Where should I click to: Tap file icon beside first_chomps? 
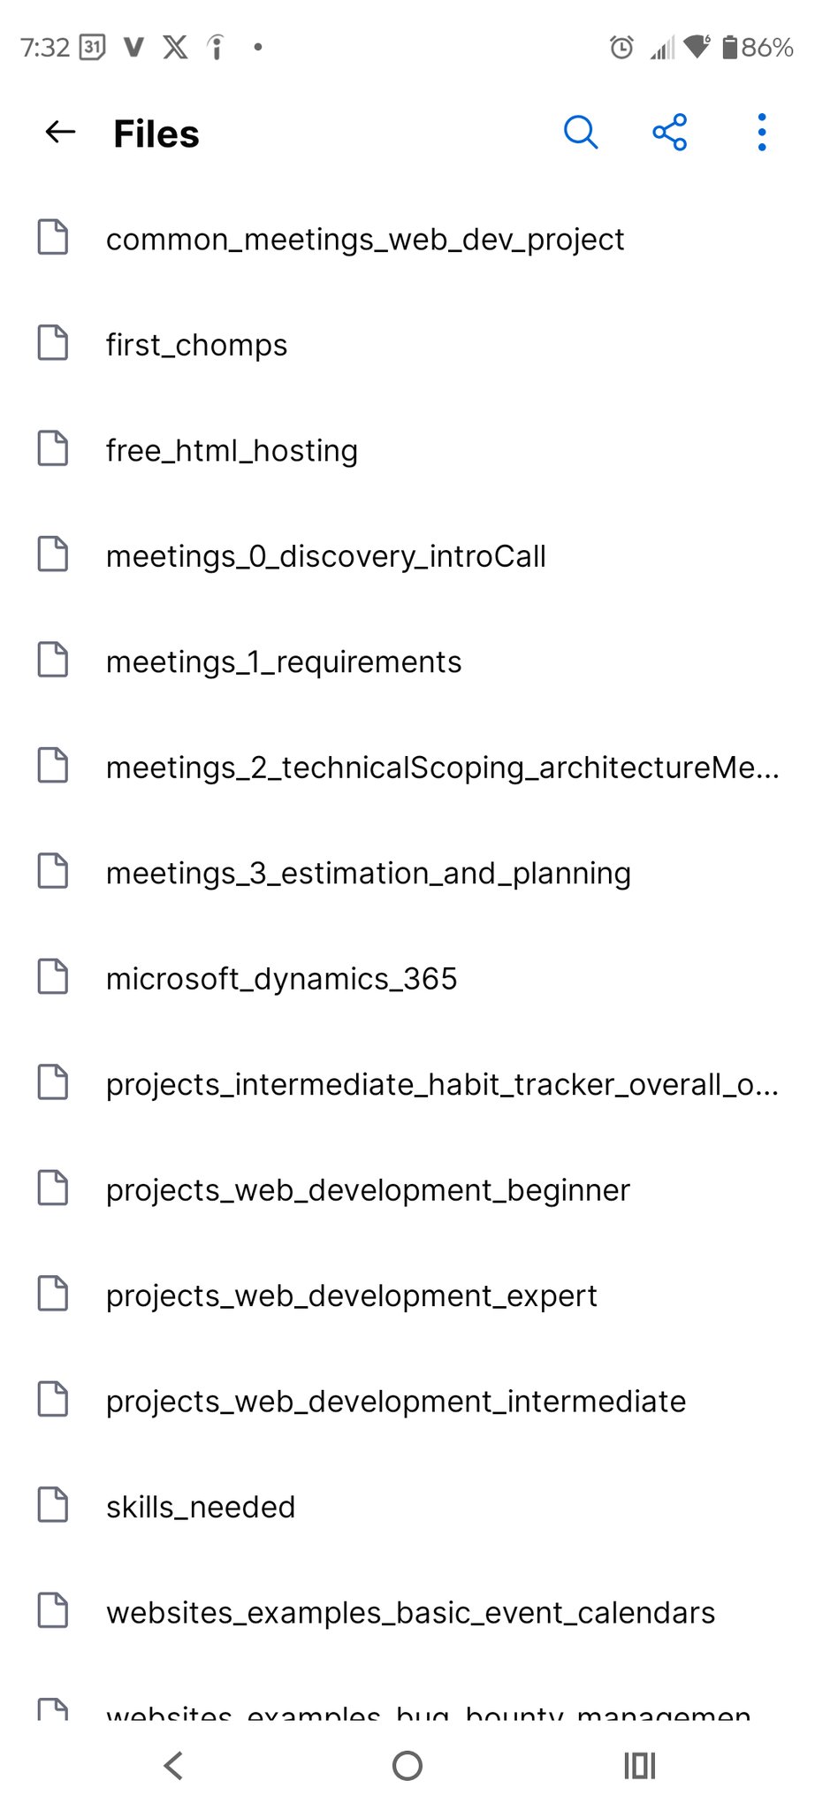tap(53, 343)
